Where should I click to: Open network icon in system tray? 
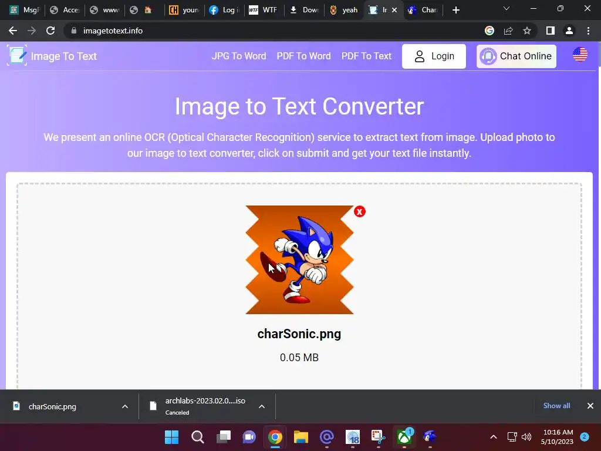[512, 437]
